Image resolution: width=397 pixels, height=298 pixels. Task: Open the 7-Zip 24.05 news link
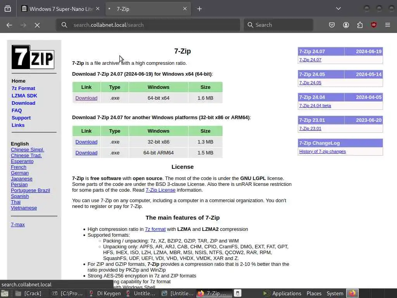310,83
